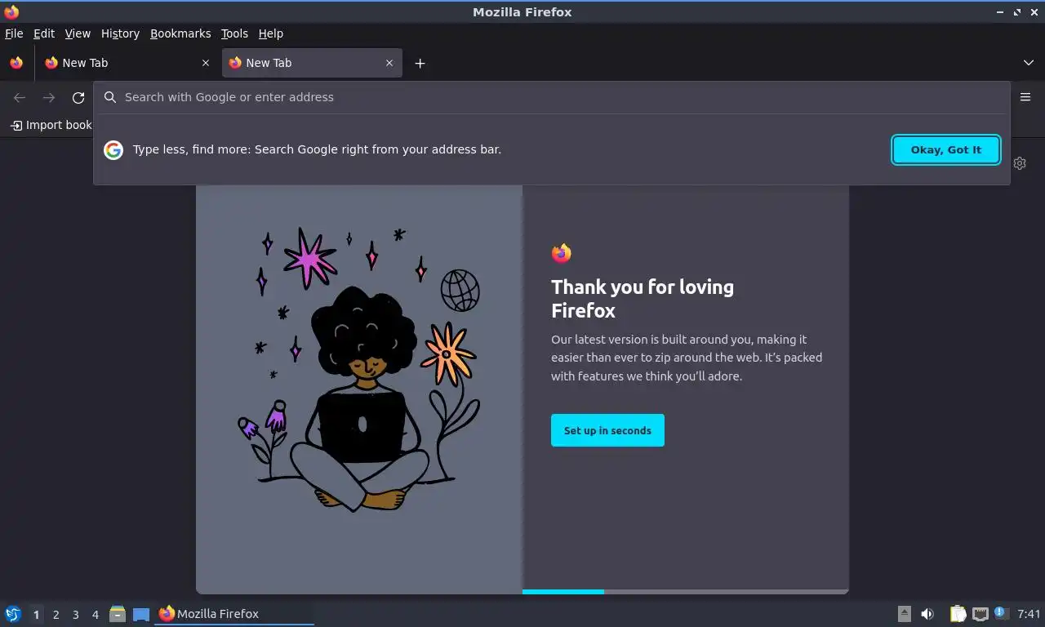Viewport: 1045px width, 627px height.
Task: Click the search magnifier icon in address bar
Action: click(x=110, y=97)
